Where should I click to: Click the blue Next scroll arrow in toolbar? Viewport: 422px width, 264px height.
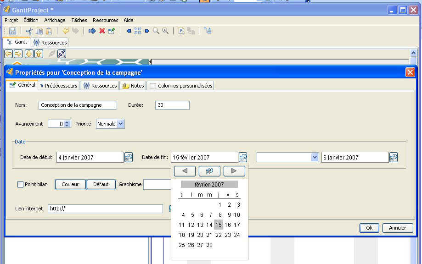147,31
